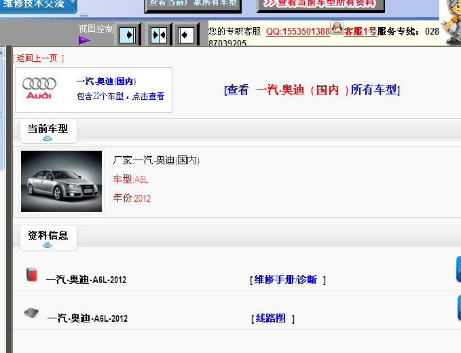Click the blue button right of 线路图 row
Viewport: 461px width, 353px height.
point(459,308)
